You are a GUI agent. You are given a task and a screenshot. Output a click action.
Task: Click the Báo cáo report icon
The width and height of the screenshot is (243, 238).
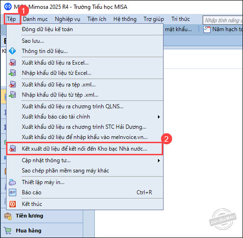coord(13,192)
